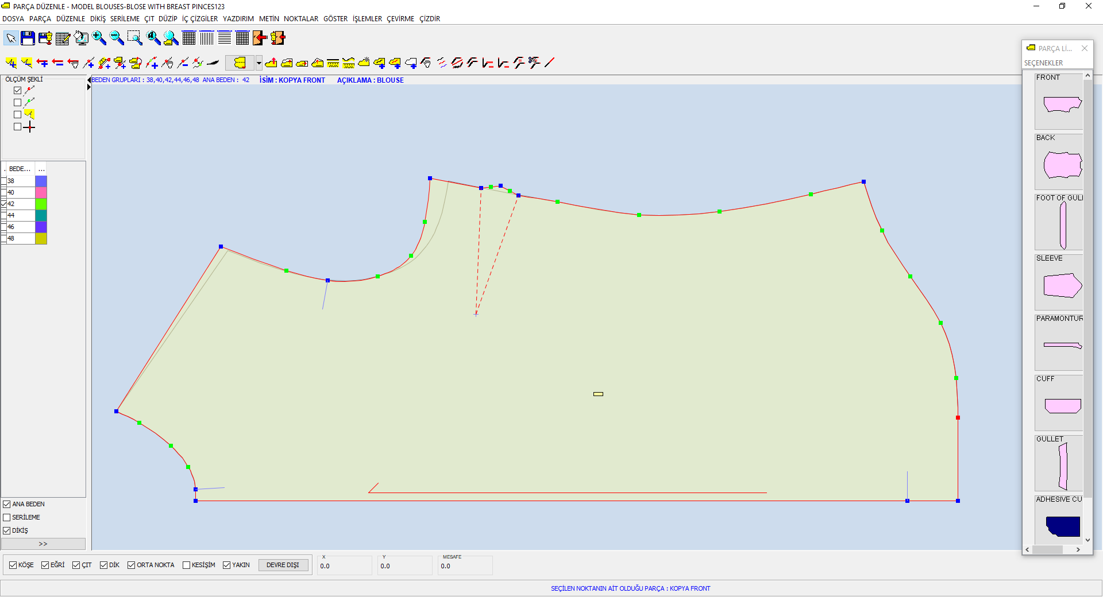Click the feather smoothing tool icon
Screen dimensions: 1103x597
(213, 63)
